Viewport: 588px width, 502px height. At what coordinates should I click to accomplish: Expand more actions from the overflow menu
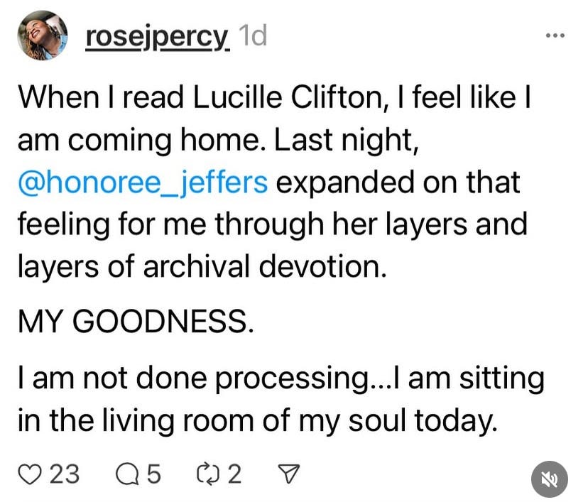click(x=553, y=34)
